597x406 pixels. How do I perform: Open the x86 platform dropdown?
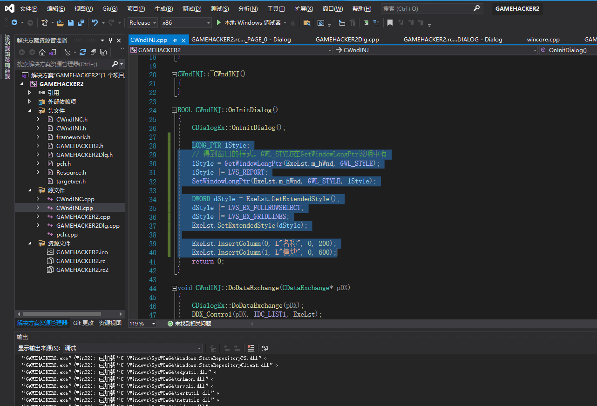click(x=186, y=22)
